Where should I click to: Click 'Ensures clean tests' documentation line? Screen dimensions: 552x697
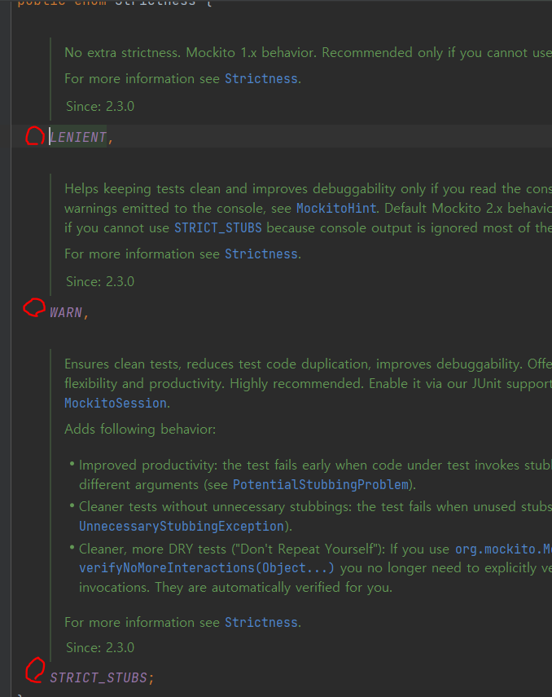(309, 364)
